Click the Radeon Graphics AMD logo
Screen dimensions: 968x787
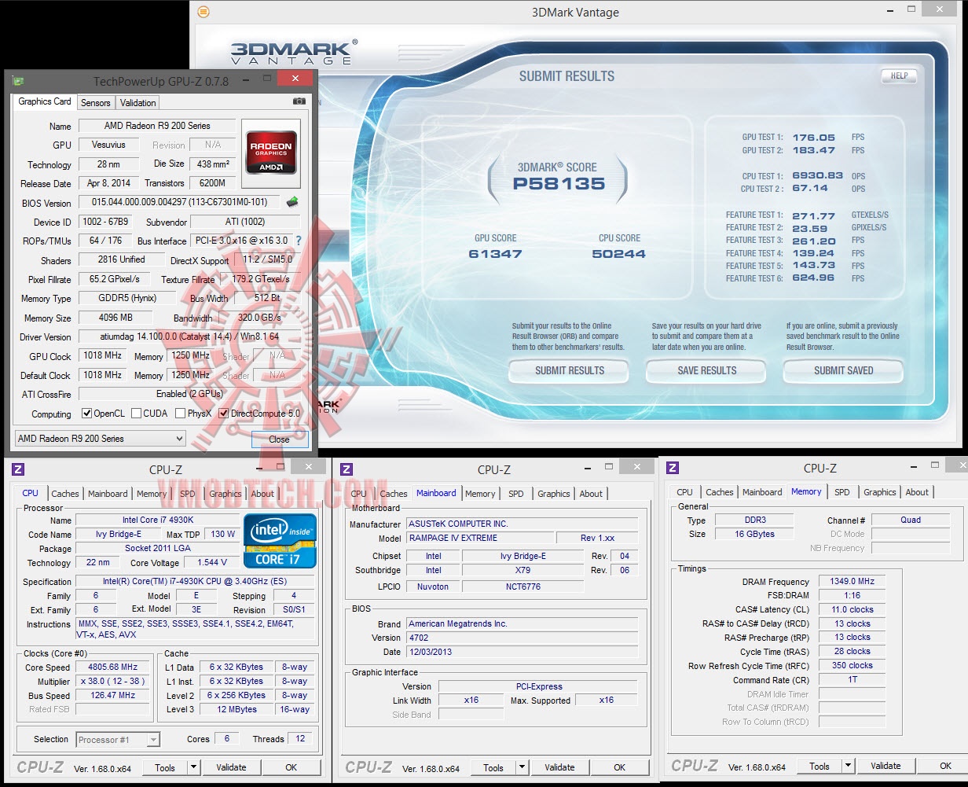tap(271, 153)
